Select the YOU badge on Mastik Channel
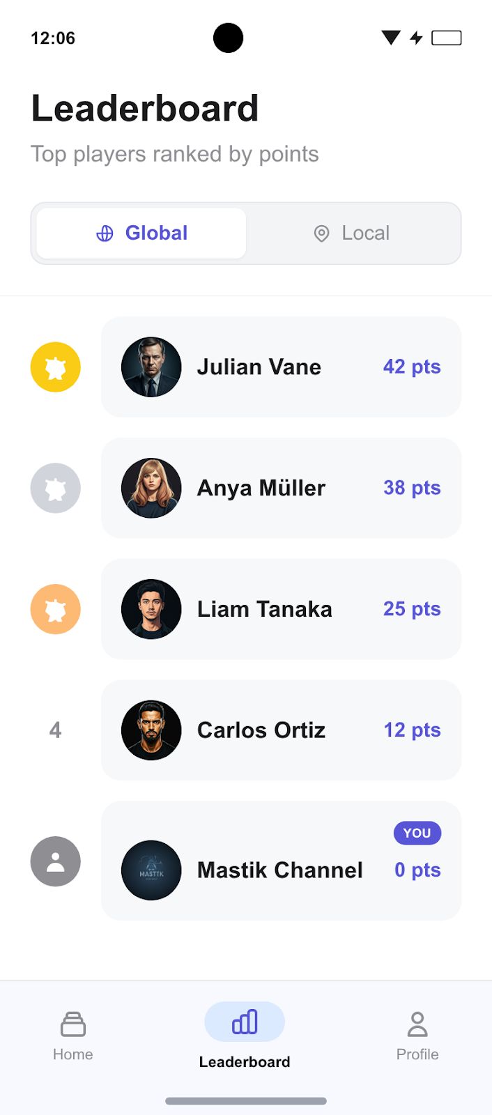 click(417, 833)
